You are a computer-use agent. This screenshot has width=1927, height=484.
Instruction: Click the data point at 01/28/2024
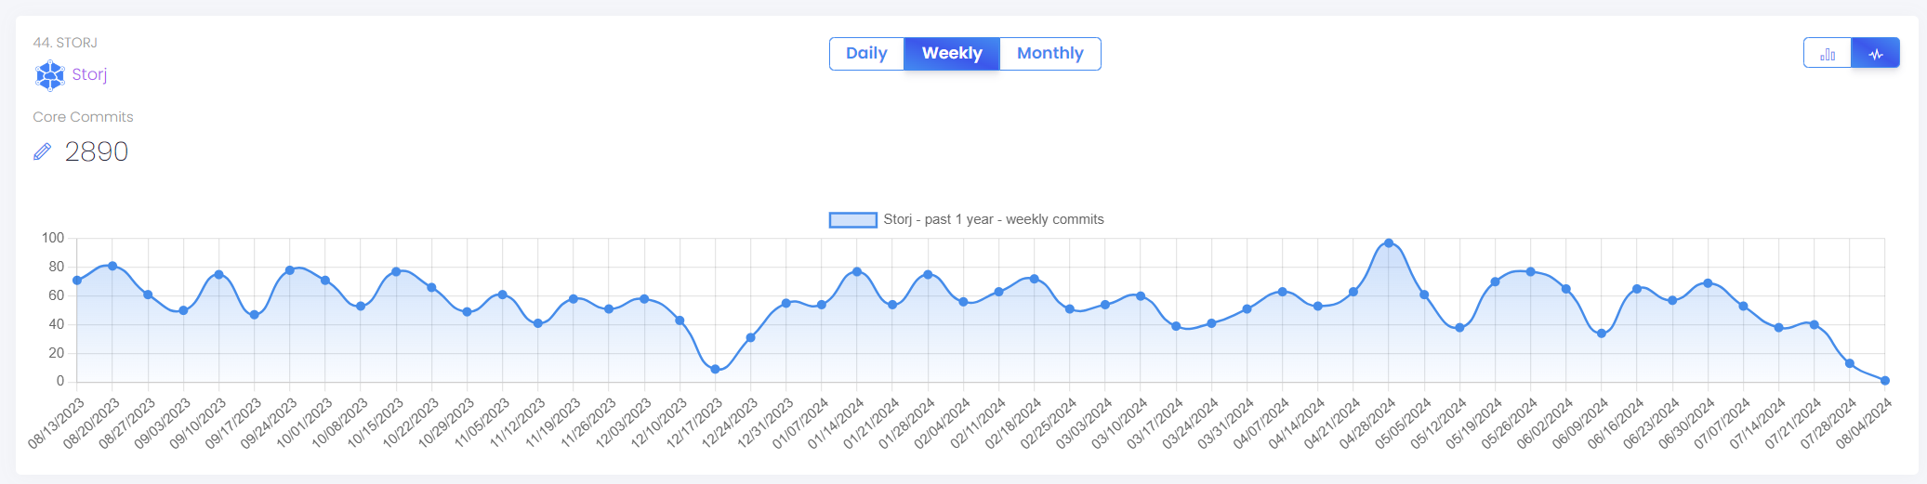coord(928,275)
